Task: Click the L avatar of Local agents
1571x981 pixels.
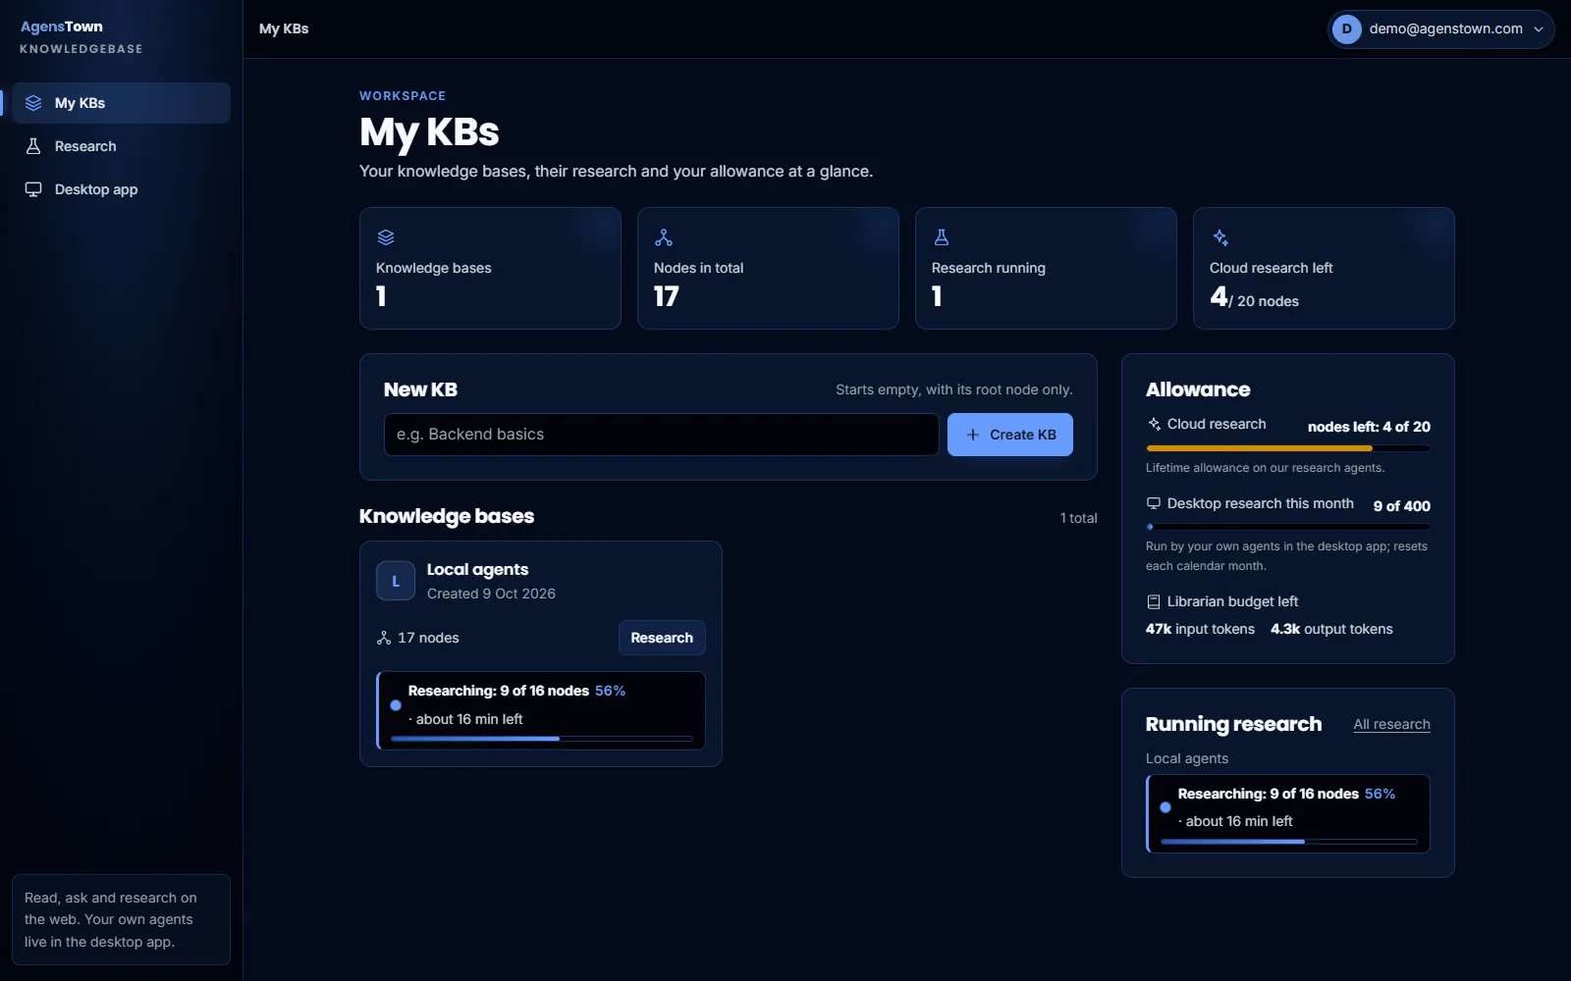Action: click(x=396, y=581)
